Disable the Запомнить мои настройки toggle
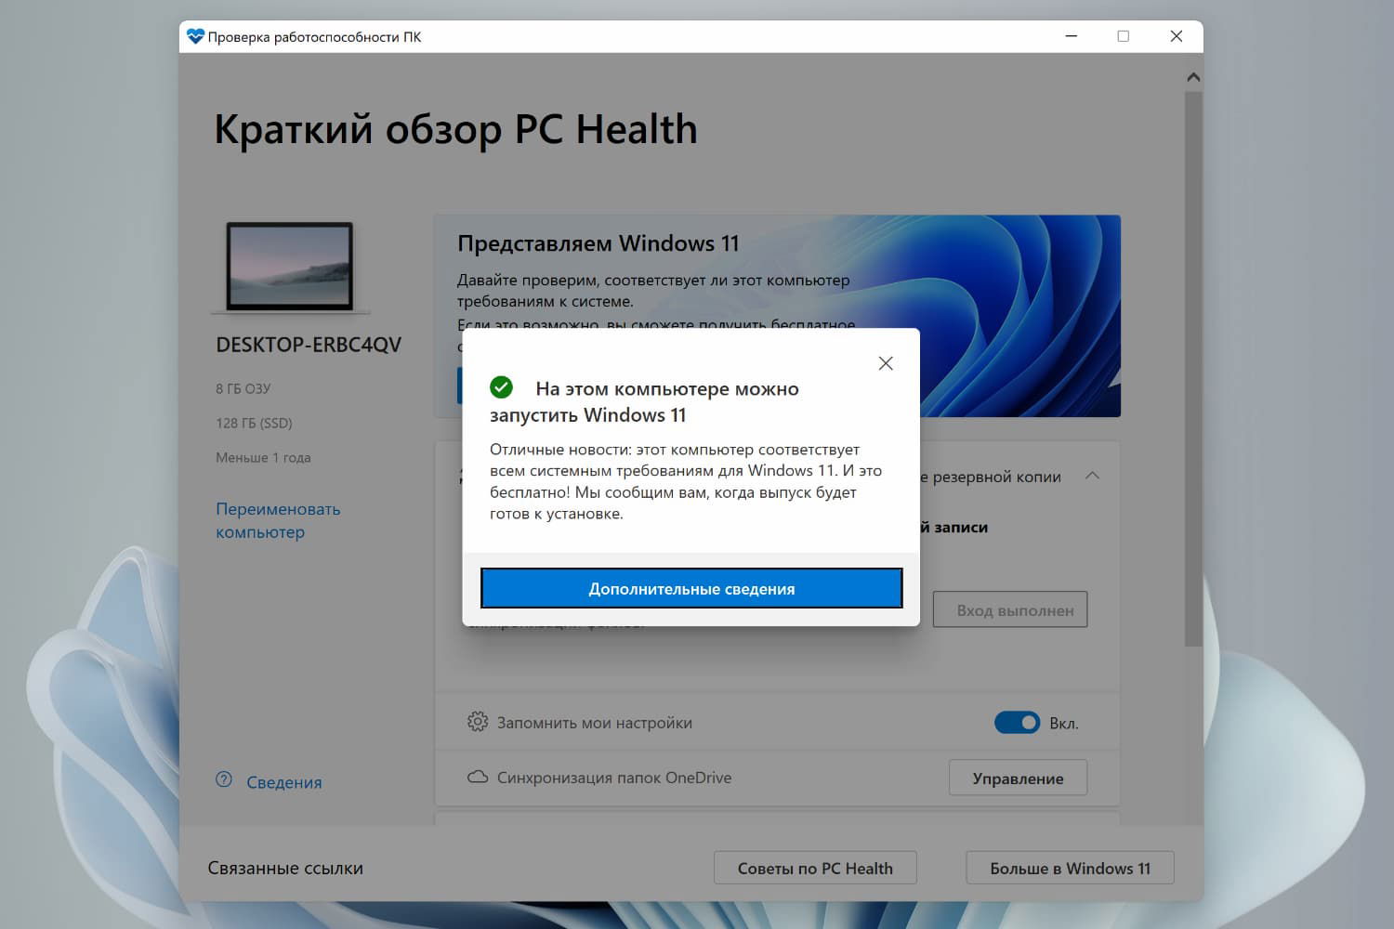The width and height of the screenshot is (1394, 929). coord(1017,722)
